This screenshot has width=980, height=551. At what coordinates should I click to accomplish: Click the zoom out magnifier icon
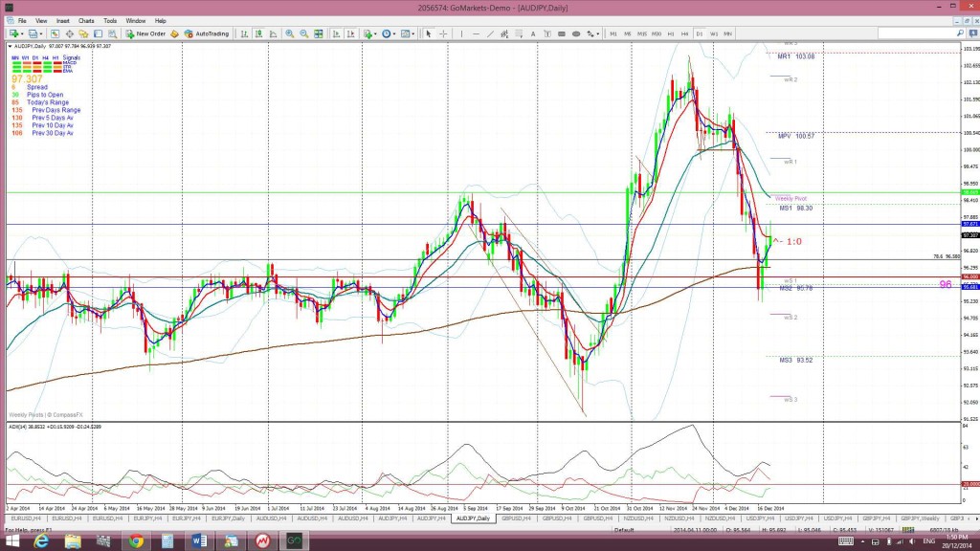303,33
